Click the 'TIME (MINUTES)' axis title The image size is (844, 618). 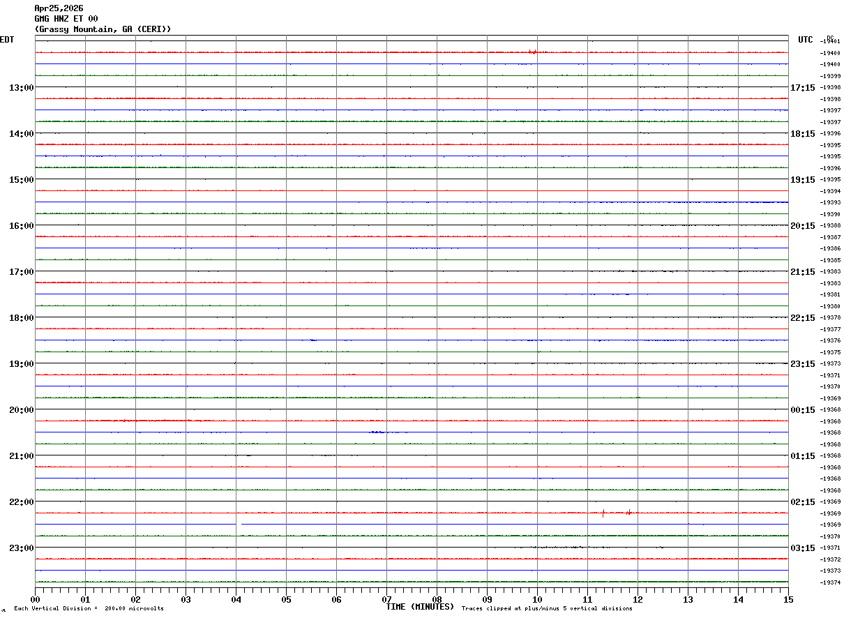420,606
